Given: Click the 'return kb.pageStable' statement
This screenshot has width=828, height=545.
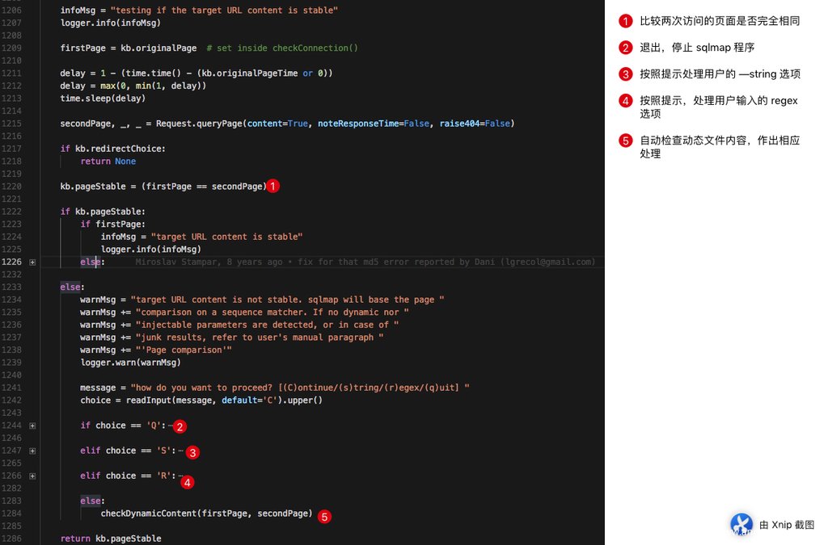Looking at the screenshot, I should pyautogui.click(x=111, y=539).
